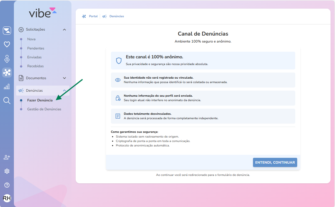Open the AI assistant icon in sidebar
Viewport: 335px width, 207px height.
pyautogui.click(x=7, y=59)
